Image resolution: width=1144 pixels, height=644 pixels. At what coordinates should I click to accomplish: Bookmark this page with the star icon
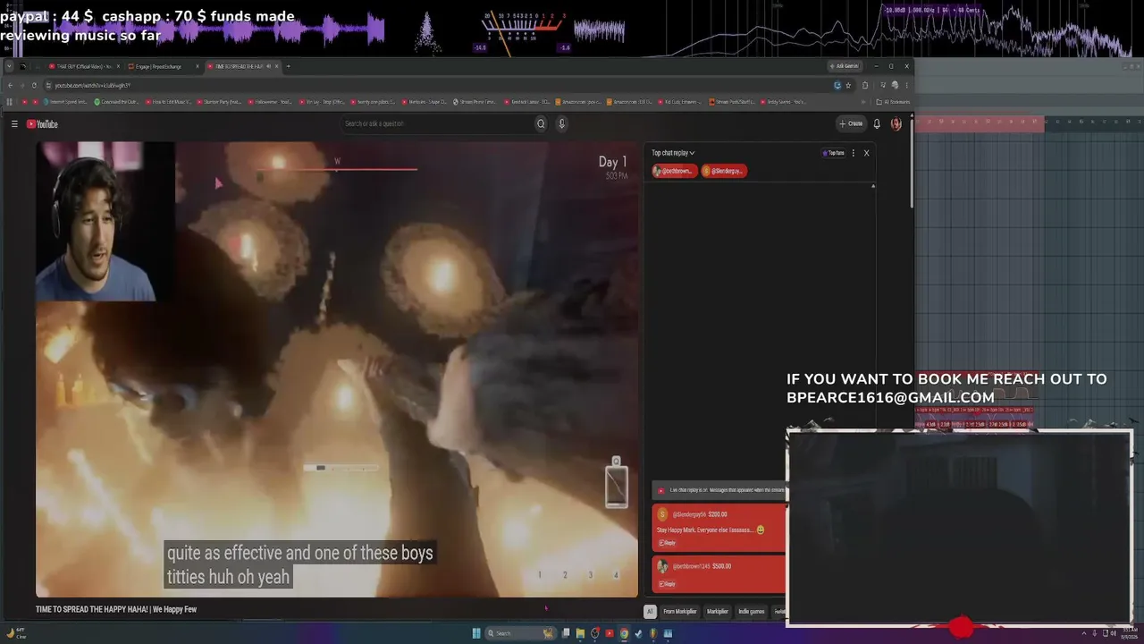tap(848, 85)
